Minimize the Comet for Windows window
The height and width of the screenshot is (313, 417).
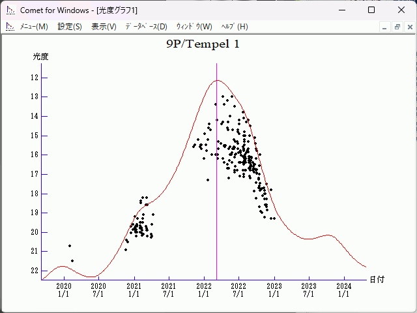pos(342,10)
